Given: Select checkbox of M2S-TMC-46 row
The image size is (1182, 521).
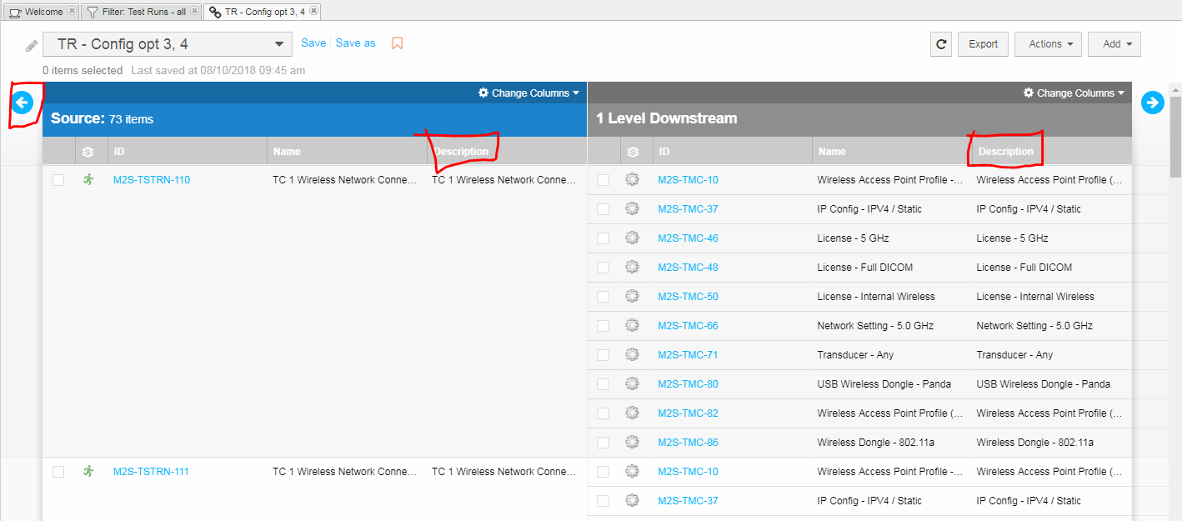Looking at the screenshot, I should (x=603, y=238).
